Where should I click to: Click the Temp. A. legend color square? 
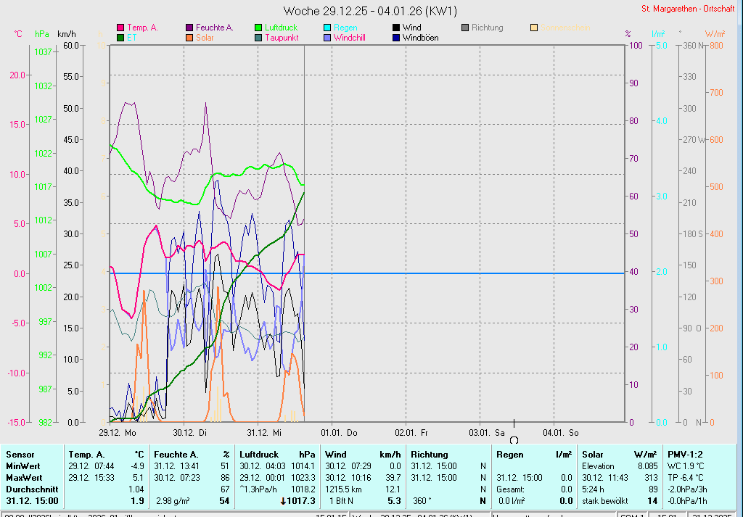coord(120,28)
